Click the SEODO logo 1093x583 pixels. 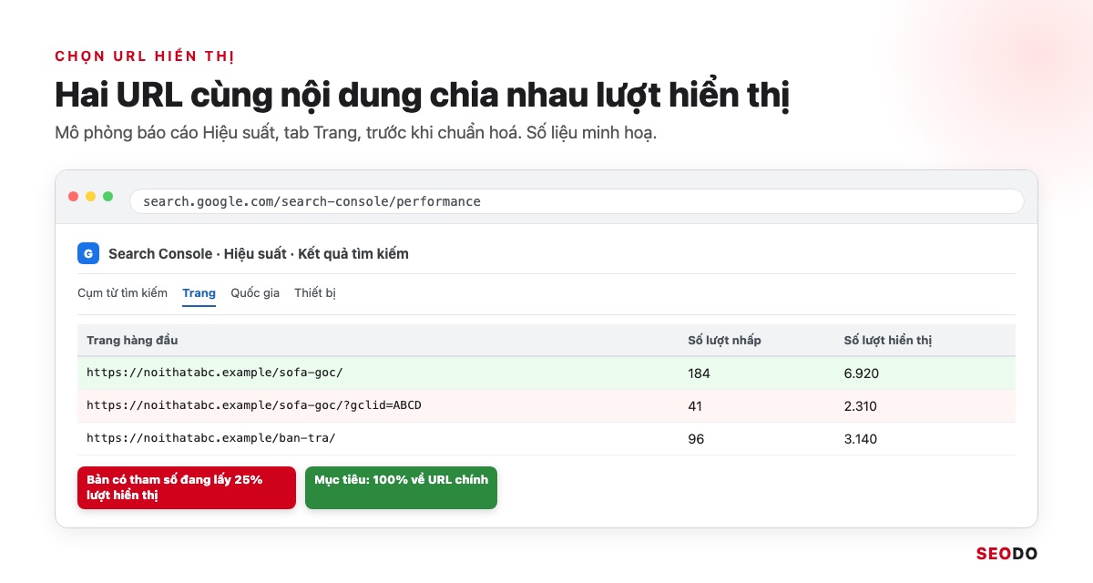coord(1006,553)
